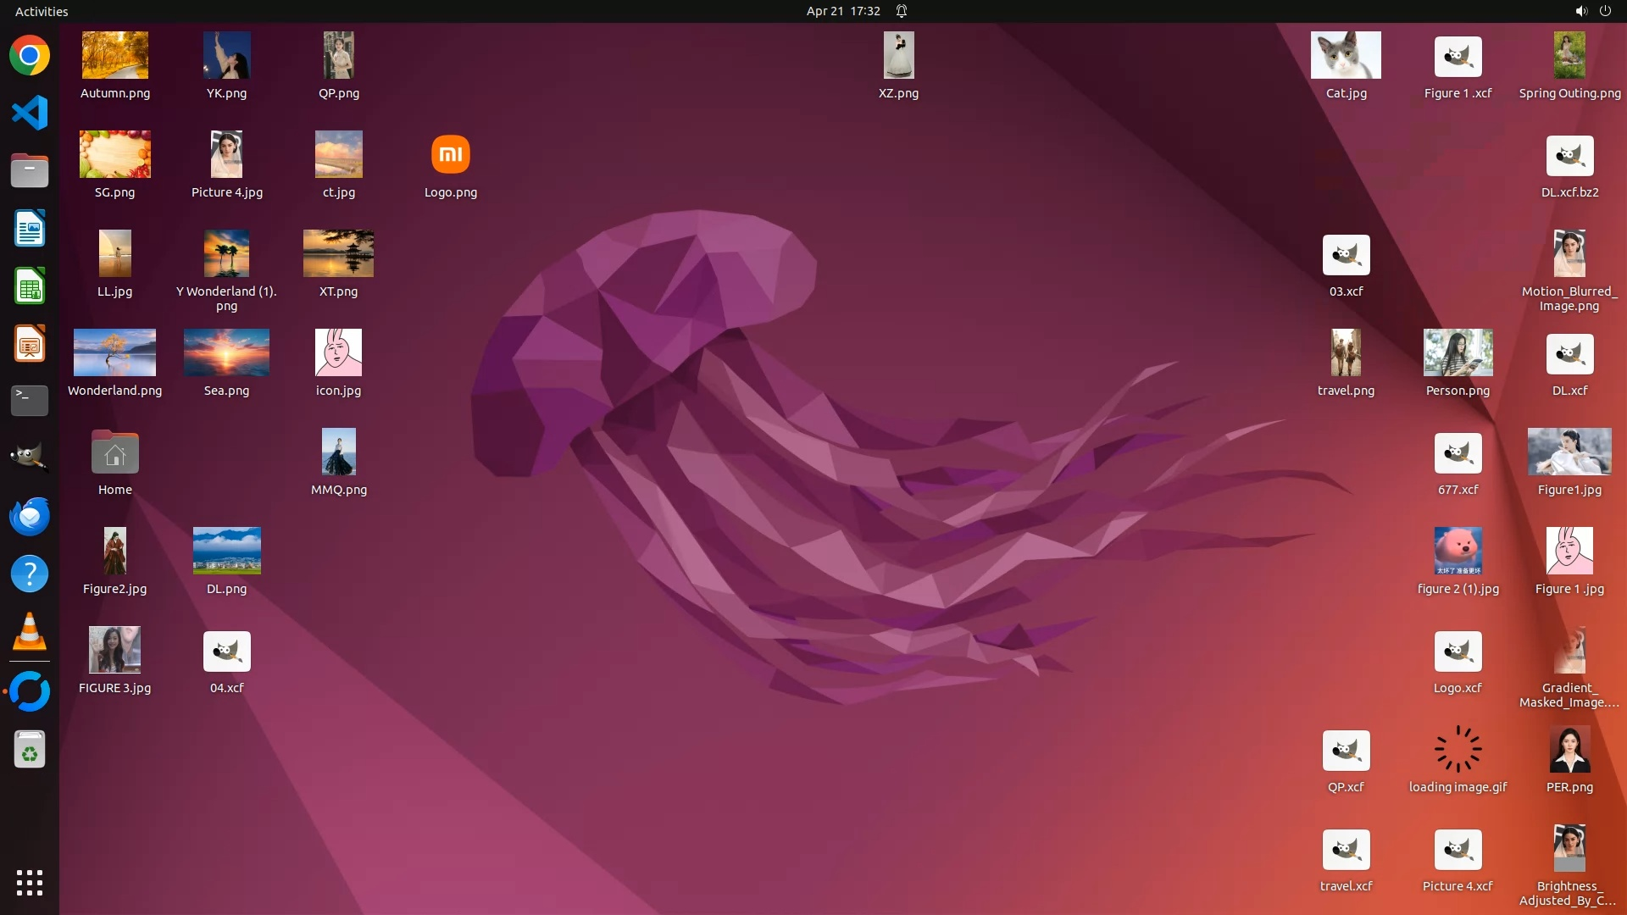Open GIMP from the dock
This screenshot has height=915, width=1627.
[x=30, y=457]
